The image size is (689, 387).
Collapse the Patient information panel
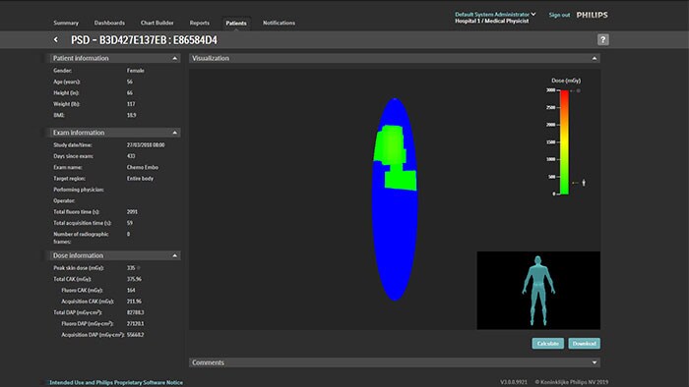(175, 58)
